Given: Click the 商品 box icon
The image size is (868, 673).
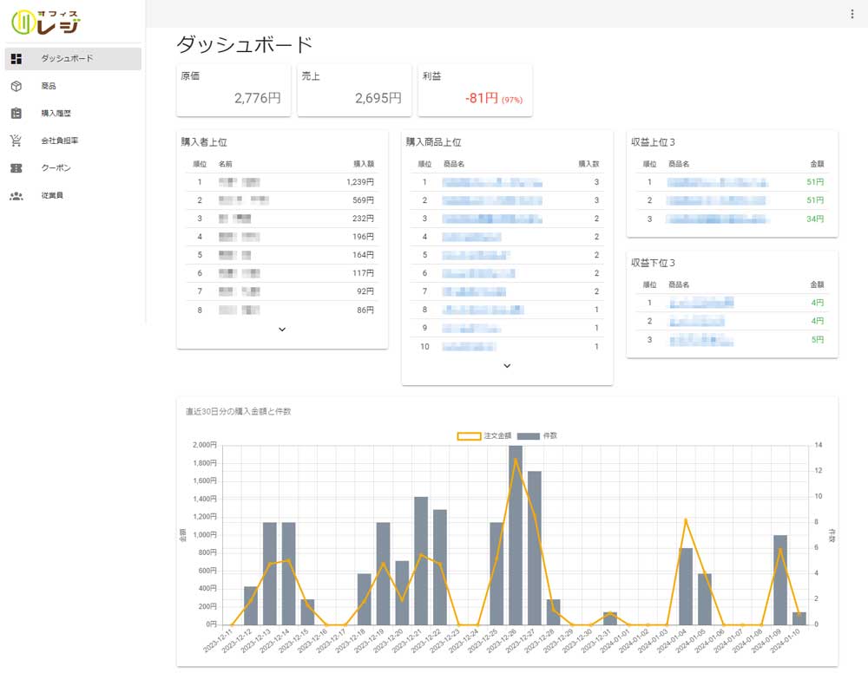Looking at the screenshot, I should [x=16, y=86].
